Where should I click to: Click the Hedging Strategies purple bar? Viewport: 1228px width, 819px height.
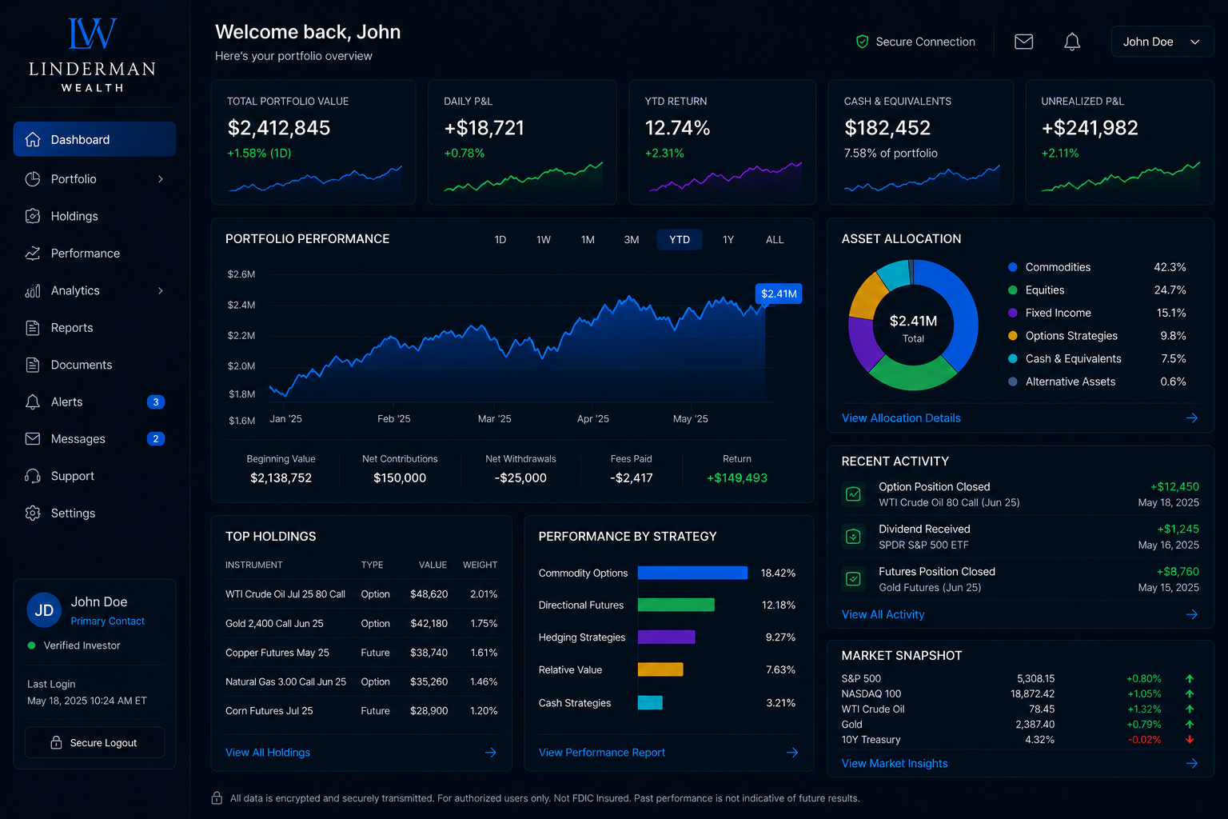coord(666,637)
